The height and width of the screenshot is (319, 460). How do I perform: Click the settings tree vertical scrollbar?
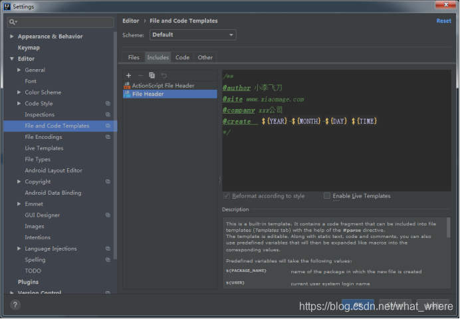click(115, 146)
